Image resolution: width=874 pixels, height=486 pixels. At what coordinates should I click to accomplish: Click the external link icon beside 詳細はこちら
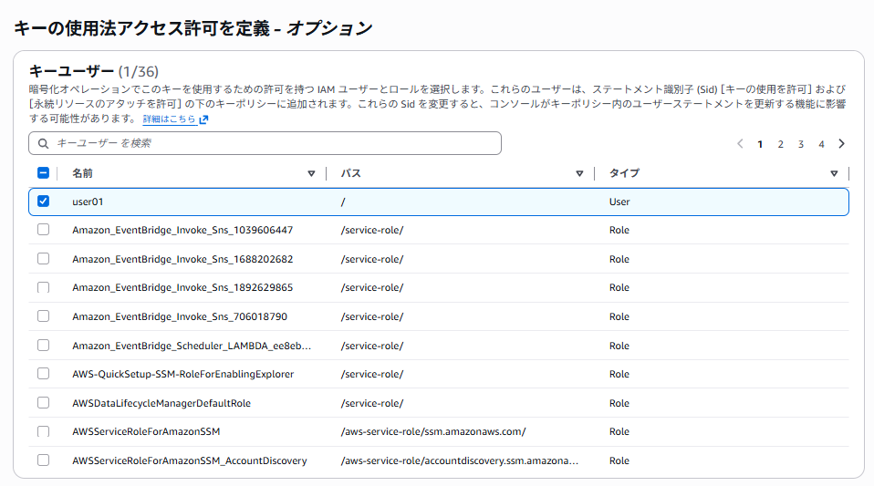coord(203,119)
